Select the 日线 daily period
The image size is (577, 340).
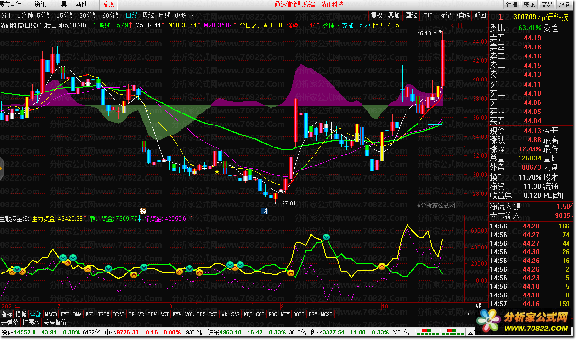pyautogui.click(x=132, y=15)
